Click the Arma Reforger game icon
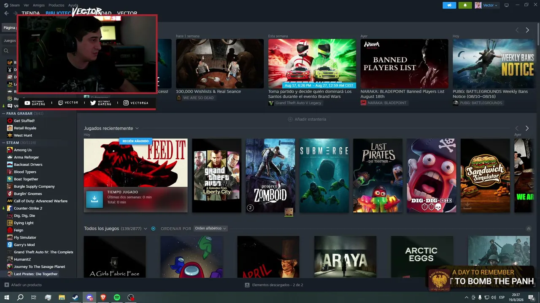Viewport: 540px width, 303px height. (x=10, y=157)
